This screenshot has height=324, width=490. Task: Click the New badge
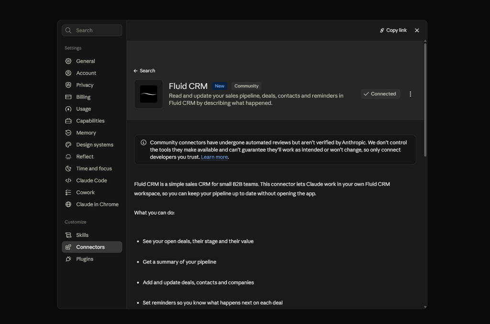click(x=219, y=86)
